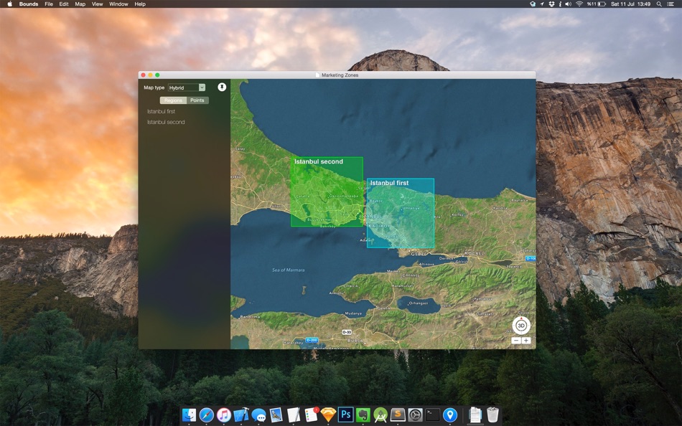
Task: Click the GEBZE label on the map
Action: click(419, 254)
